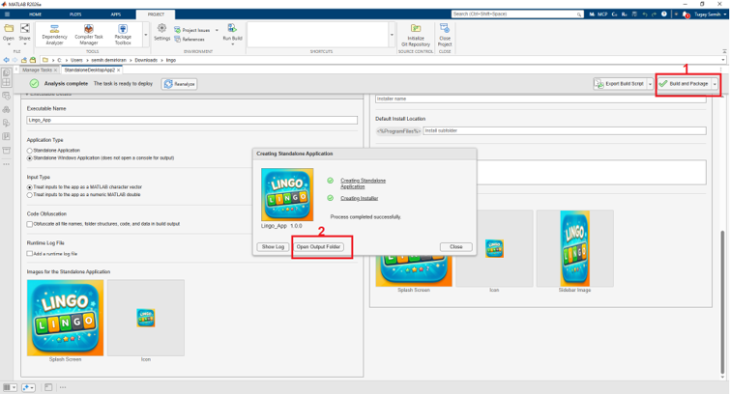This screenshot has width=730, height=394.
Task: Open the hamburger menu beside HOME
Action: click(x=7, y=14)
